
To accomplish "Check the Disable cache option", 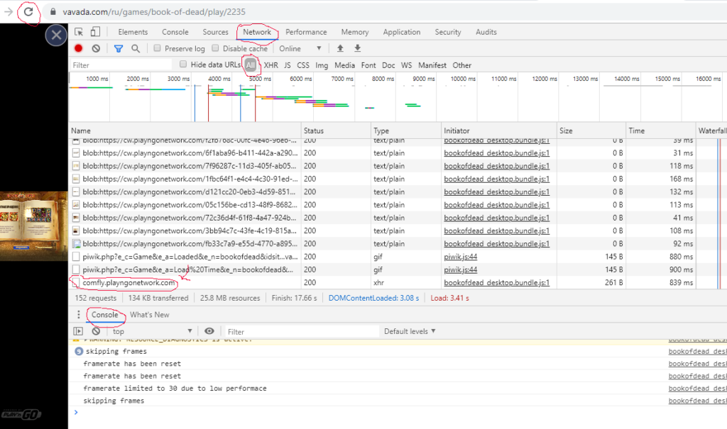I will (216, 49).
